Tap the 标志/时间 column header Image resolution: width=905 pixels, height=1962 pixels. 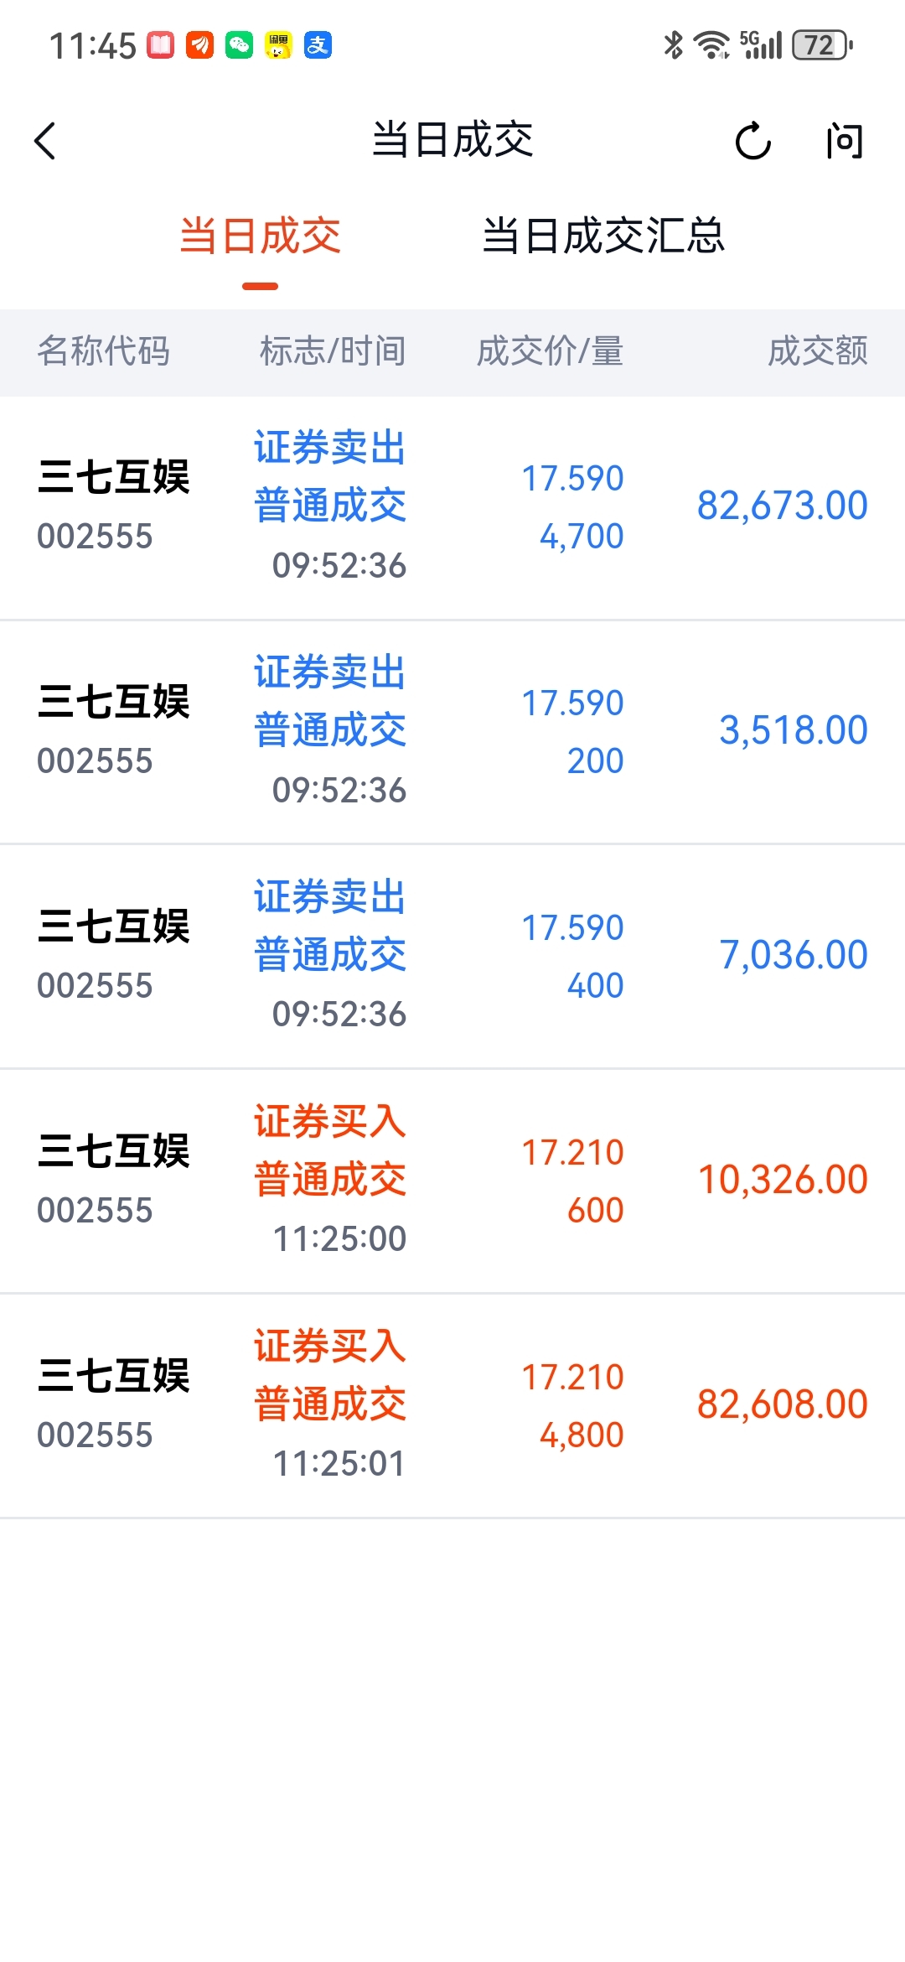(x=333, y=351)
